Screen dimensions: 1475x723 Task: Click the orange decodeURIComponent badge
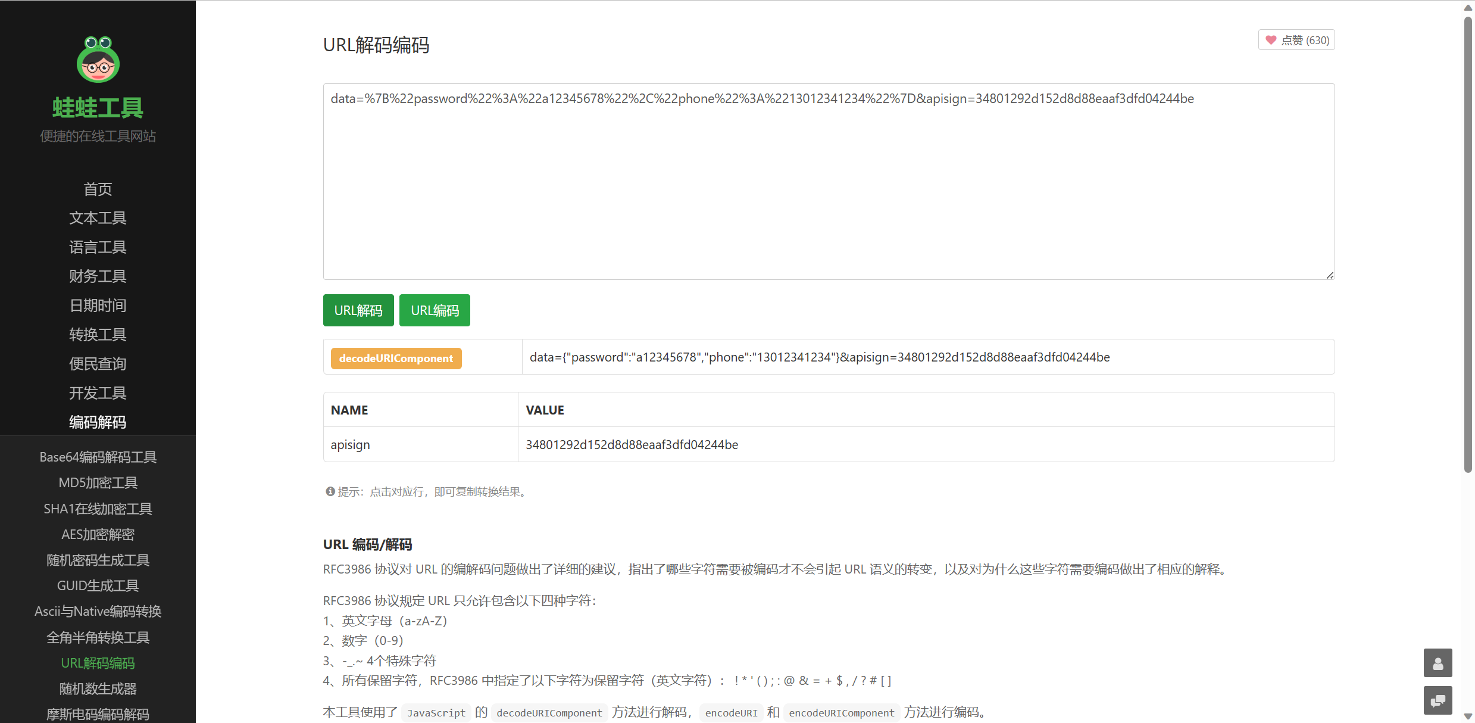pyautogui.click(x=395, y=358)
